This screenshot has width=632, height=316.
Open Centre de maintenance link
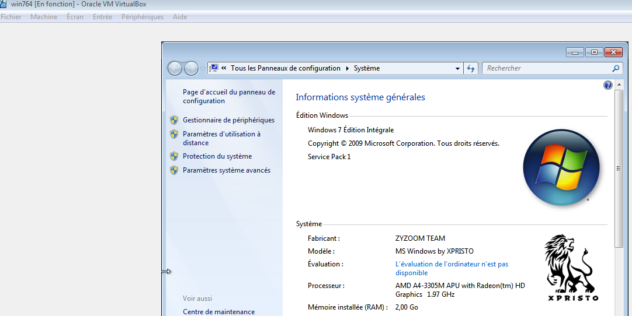pyautogui.click(x=219, y=311)
